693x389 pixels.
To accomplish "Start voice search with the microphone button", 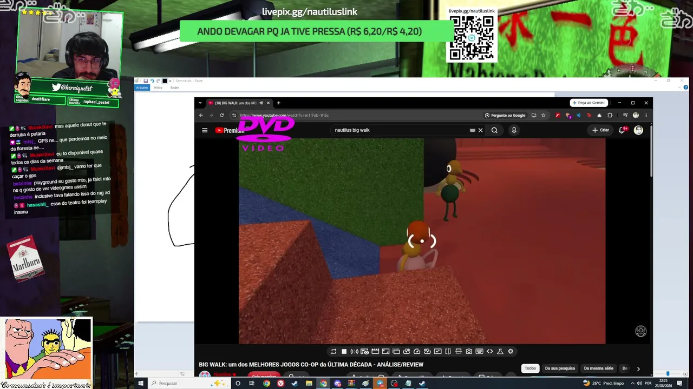I will click(514, 130).
